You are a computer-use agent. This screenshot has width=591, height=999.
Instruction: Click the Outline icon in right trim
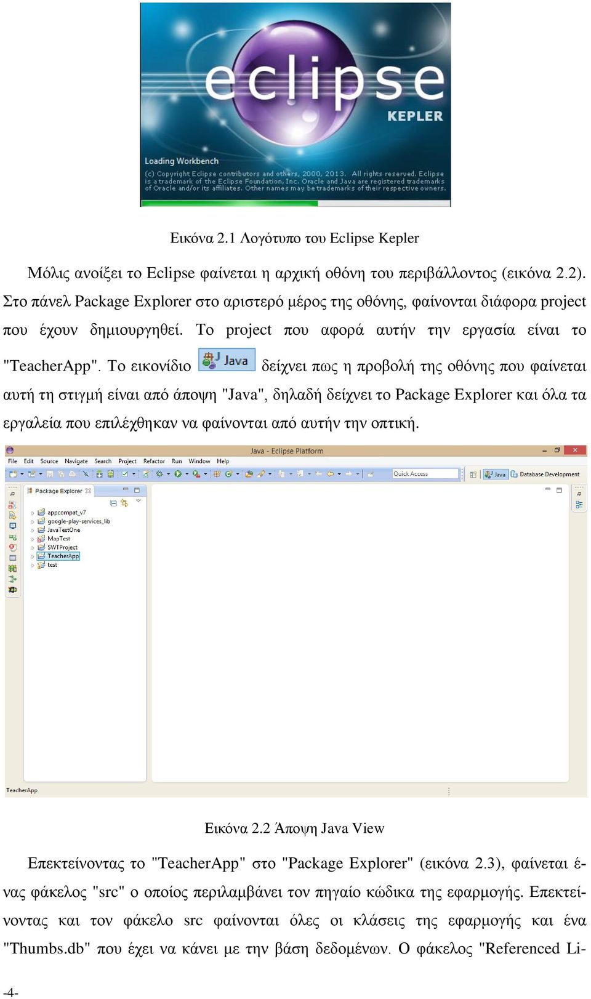(579, 505)
